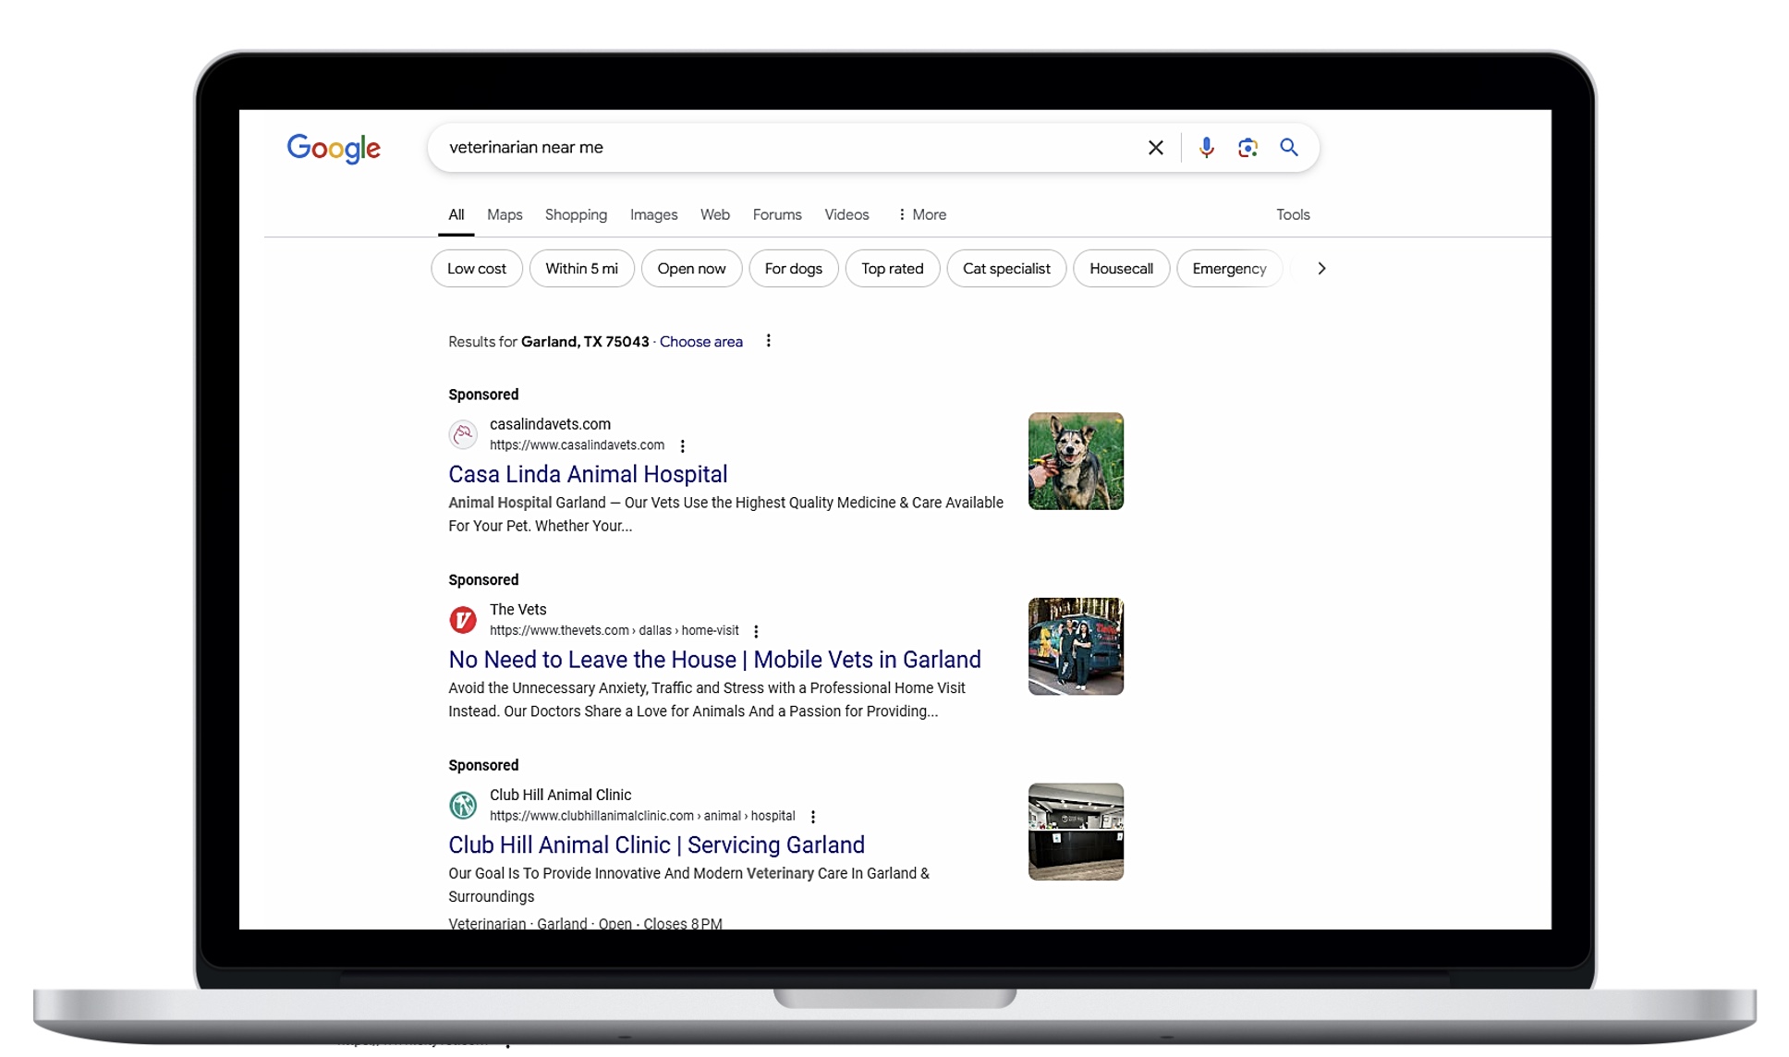Click The Vets red V favicon

point(463,620)
